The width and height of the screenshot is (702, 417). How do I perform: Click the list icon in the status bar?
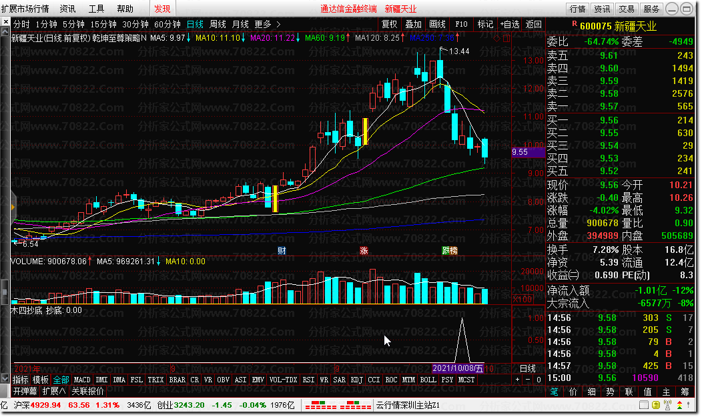point(644,406)
